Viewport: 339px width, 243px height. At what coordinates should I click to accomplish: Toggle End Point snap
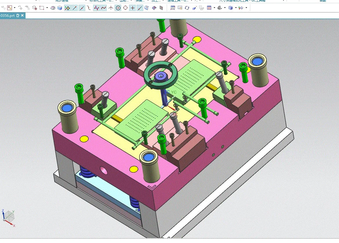[x=75, y=8]
